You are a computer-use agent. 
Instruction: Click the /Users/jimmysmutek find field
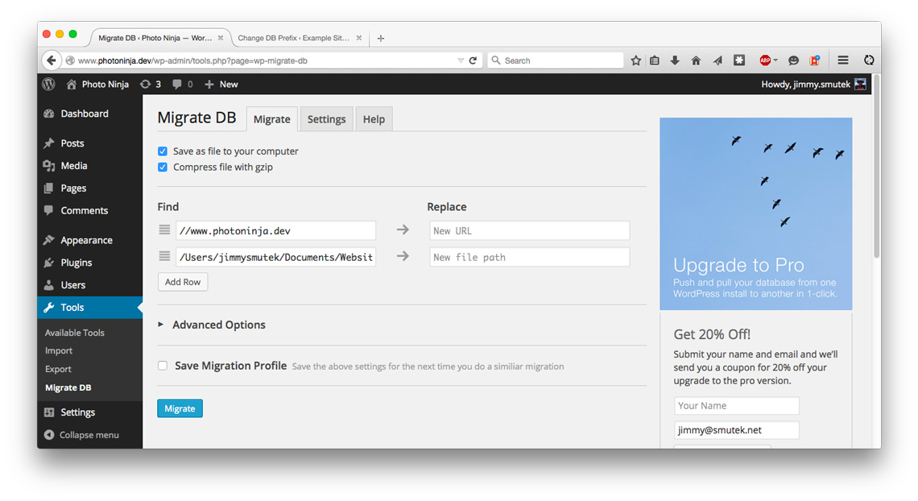click(x=275, y=257)
